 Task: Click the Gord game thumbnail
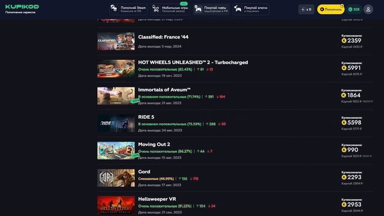coord(116,178)
